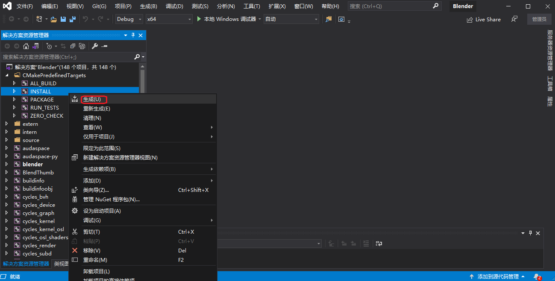Select 重命名(M) in context menu
This screenshot has width=555, height=281.
tap(143, 260)
